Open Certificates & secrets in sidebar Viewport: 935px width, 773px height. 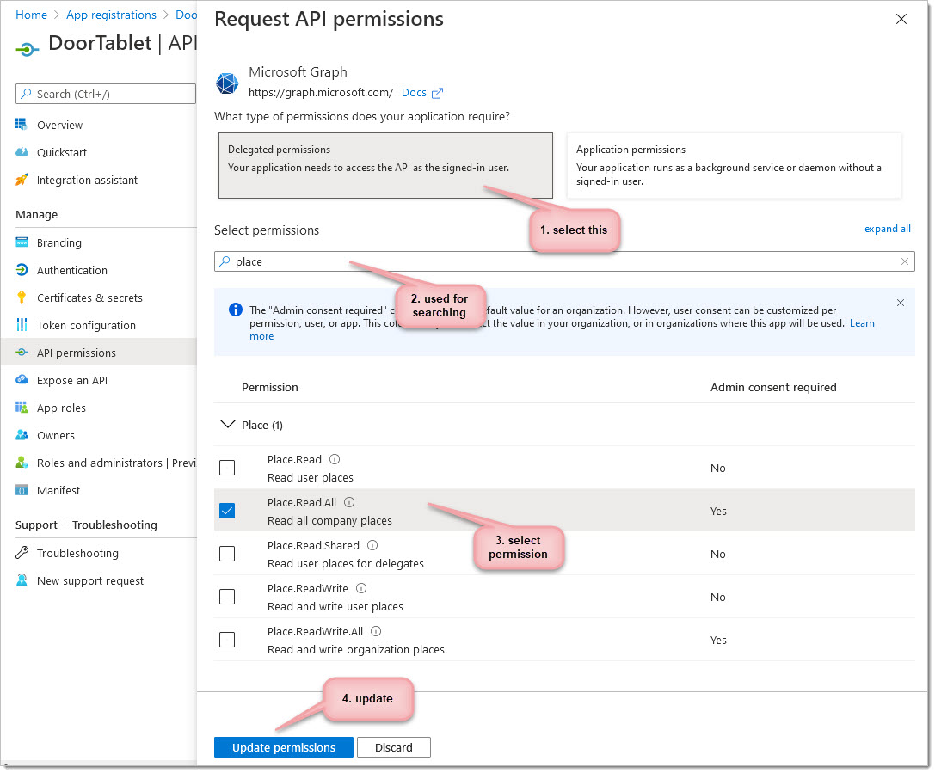click(89, 298)
